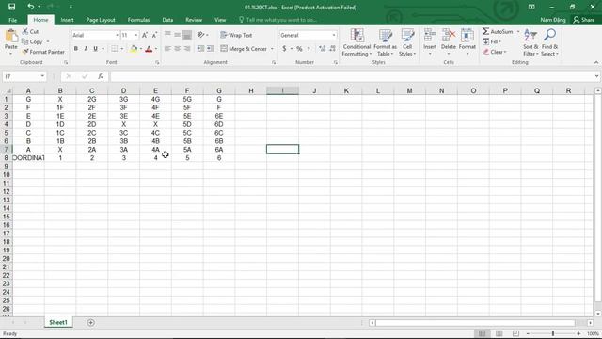This screenshot has width=602, height=339.
Task: Set middle vertical alignment
Action: [178, 35]
